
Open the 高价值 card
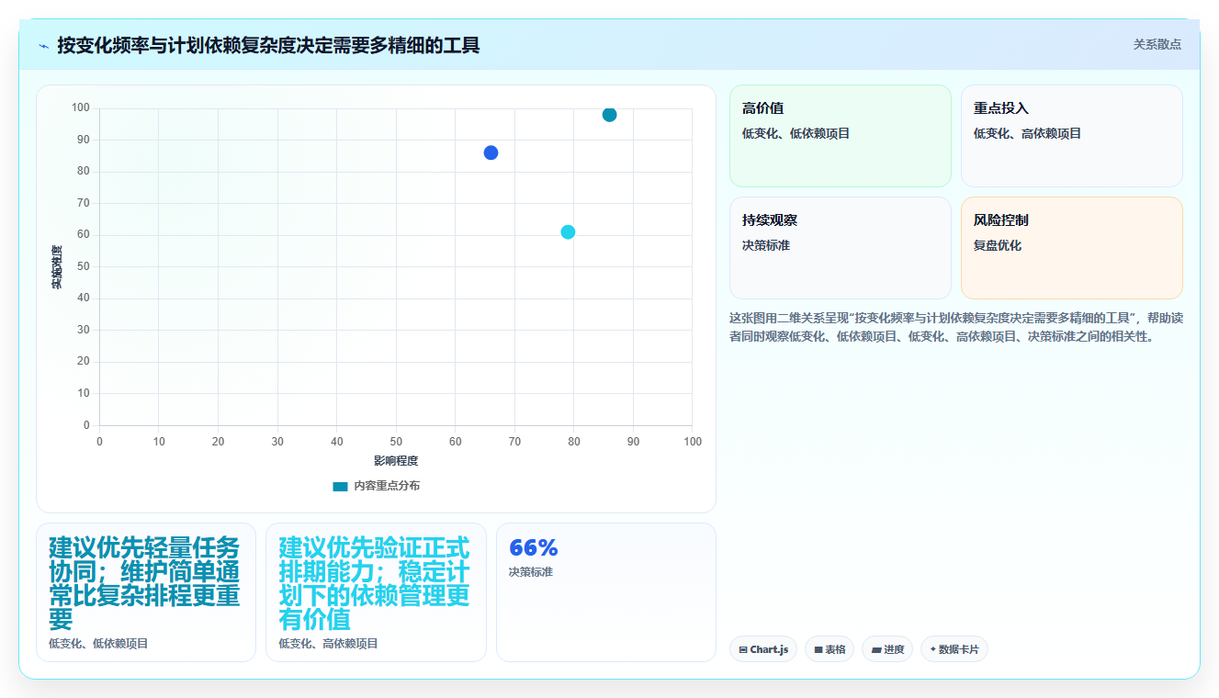click(x=840, y=136)
